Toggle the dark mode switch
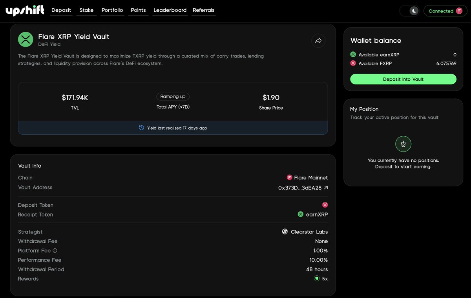 click(409, 11)
